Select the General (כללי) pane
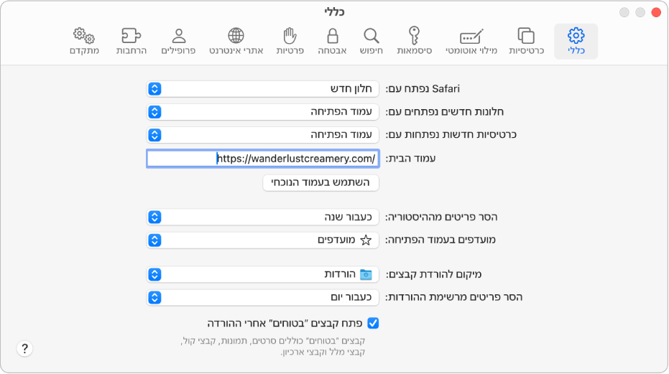Image resolution: width=669 pixels, height=374 pixels. (x=576, y=41)
